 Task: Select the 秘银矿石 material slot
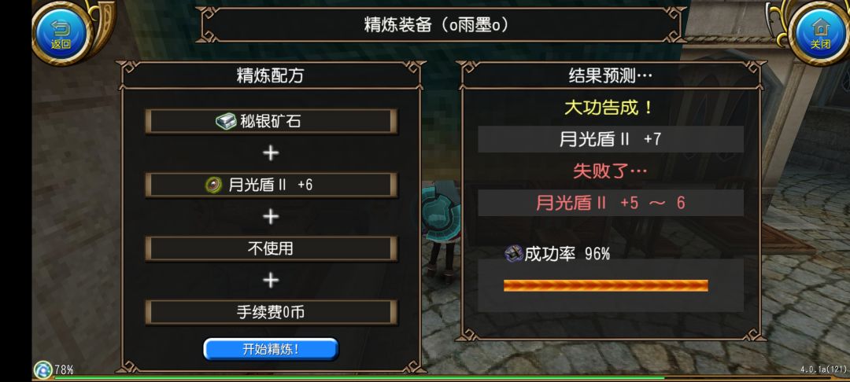click(x=271, y=121)
